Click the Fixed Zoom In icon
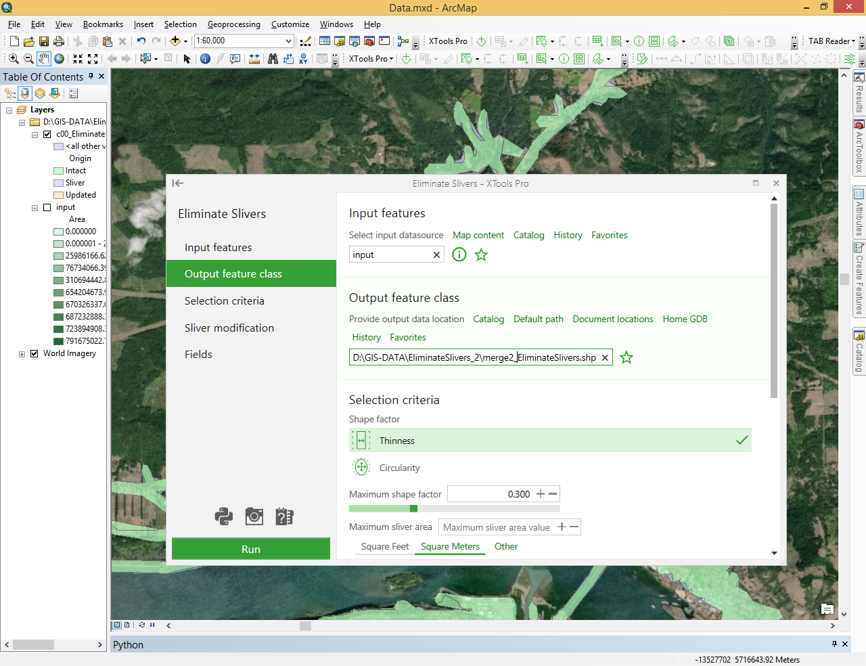Screen dimensions: 866x666 78,59
